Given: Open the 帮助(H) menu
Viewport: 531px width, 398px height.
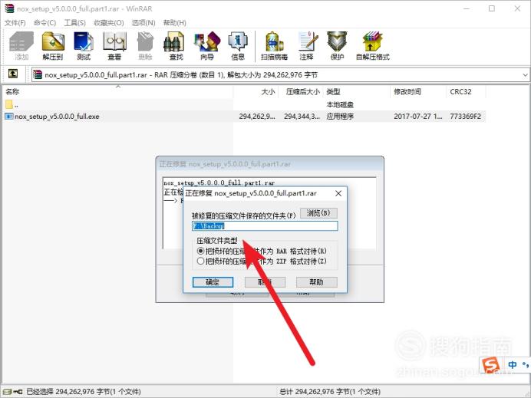Looking at the screenshot, I should coord(174,23).
